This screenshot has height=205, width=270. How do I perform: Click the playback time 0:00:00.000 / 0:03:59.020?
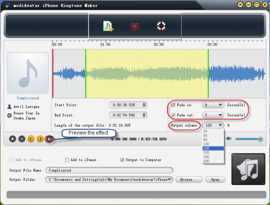tap(139, 139)
